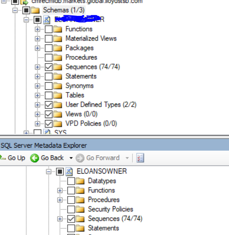Screen dimensions: 229x235
Task: Click the Go Back button label
Action: (52, 158)
